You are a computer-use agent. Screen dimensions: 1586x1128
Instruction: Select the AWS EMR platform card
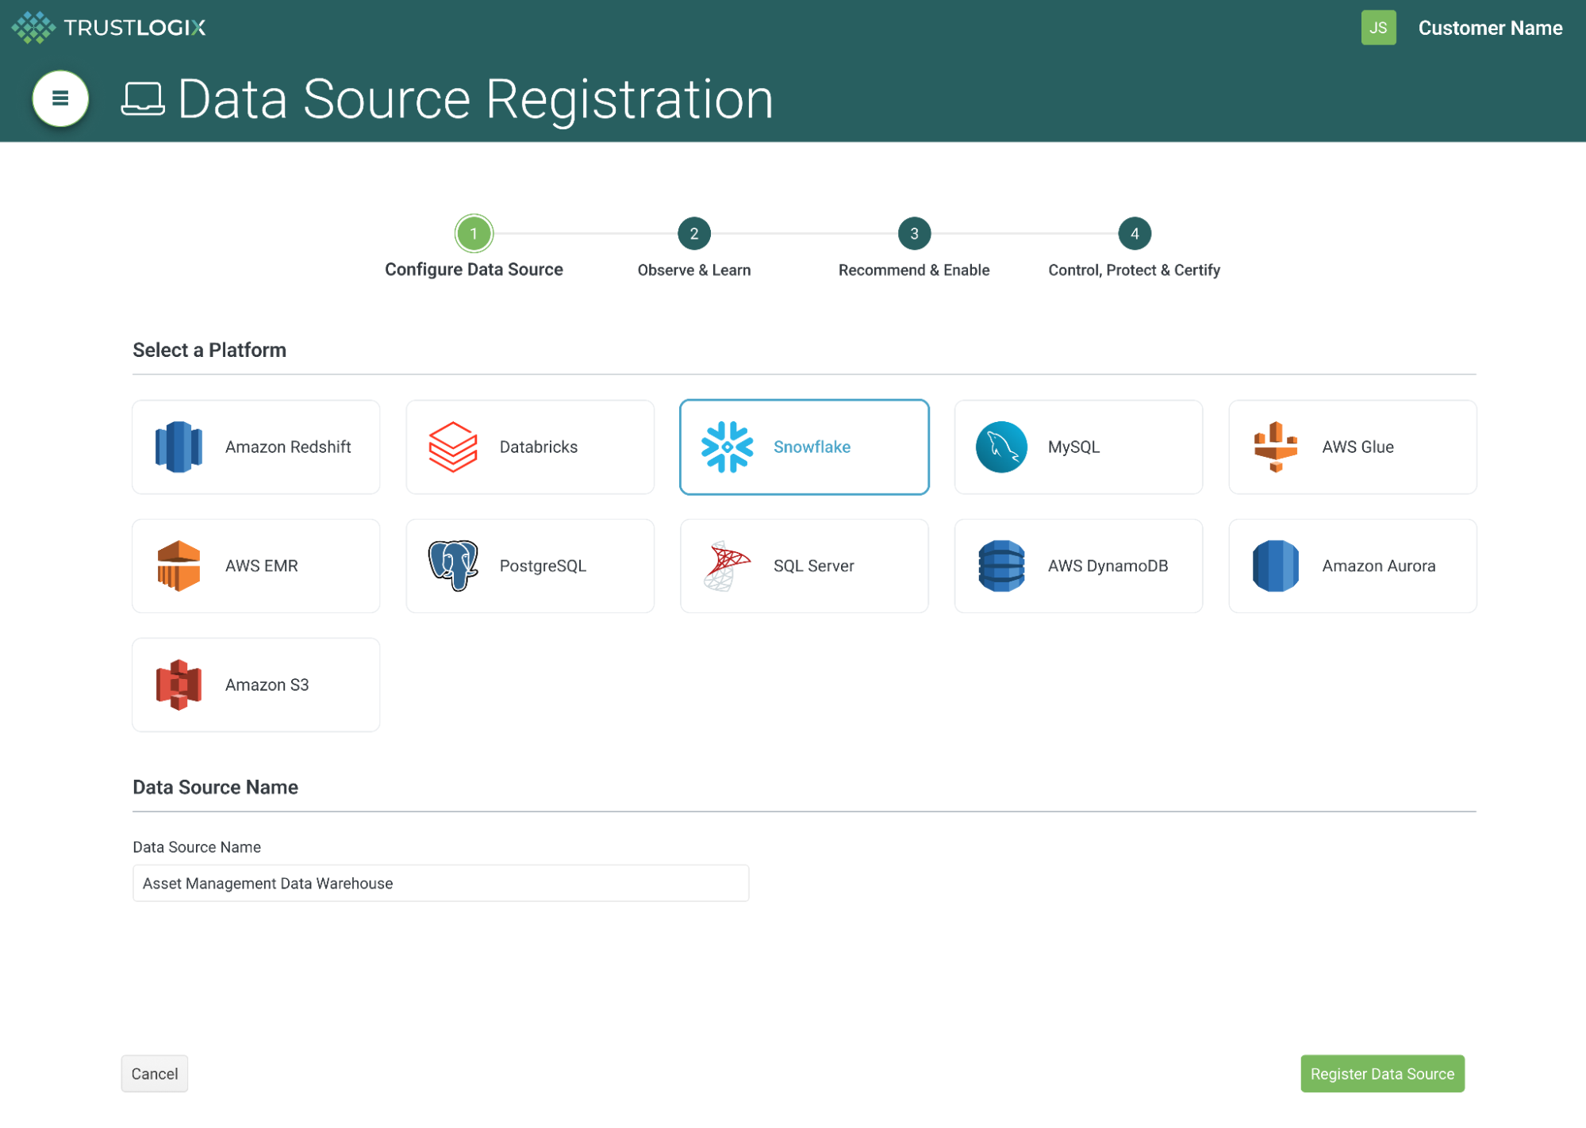click(x=255, y=566)
